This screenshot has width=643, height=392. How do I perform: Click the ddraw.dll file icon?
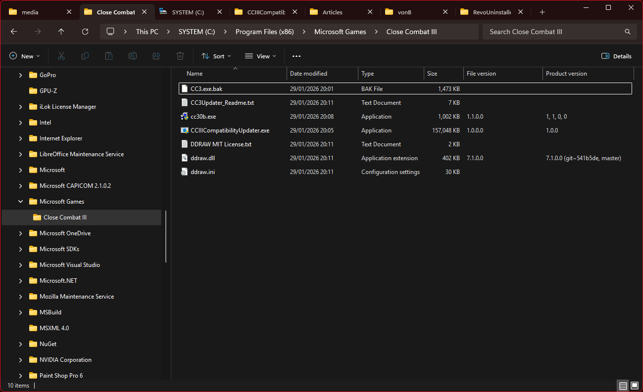[185, 158]
